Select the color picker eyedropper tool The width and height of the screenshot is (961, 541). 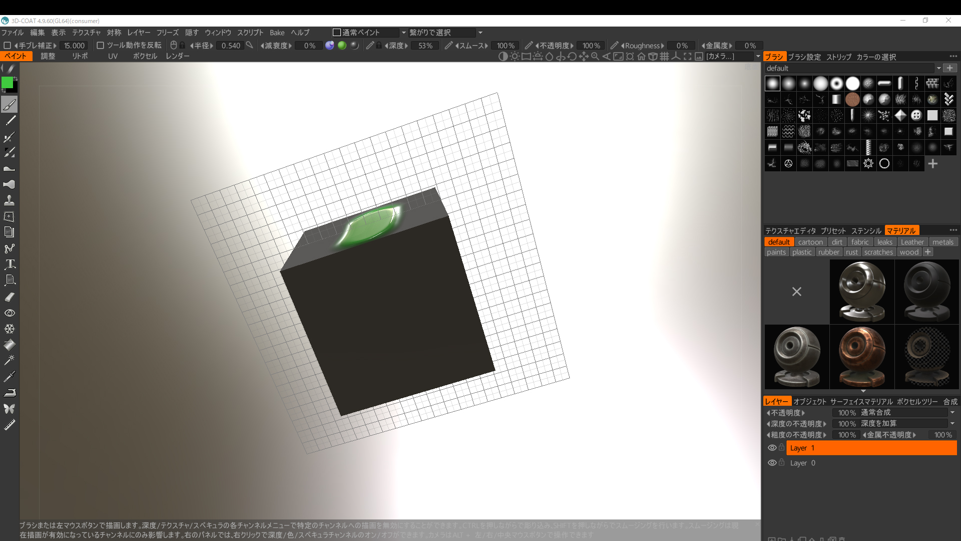pos(10,376)
